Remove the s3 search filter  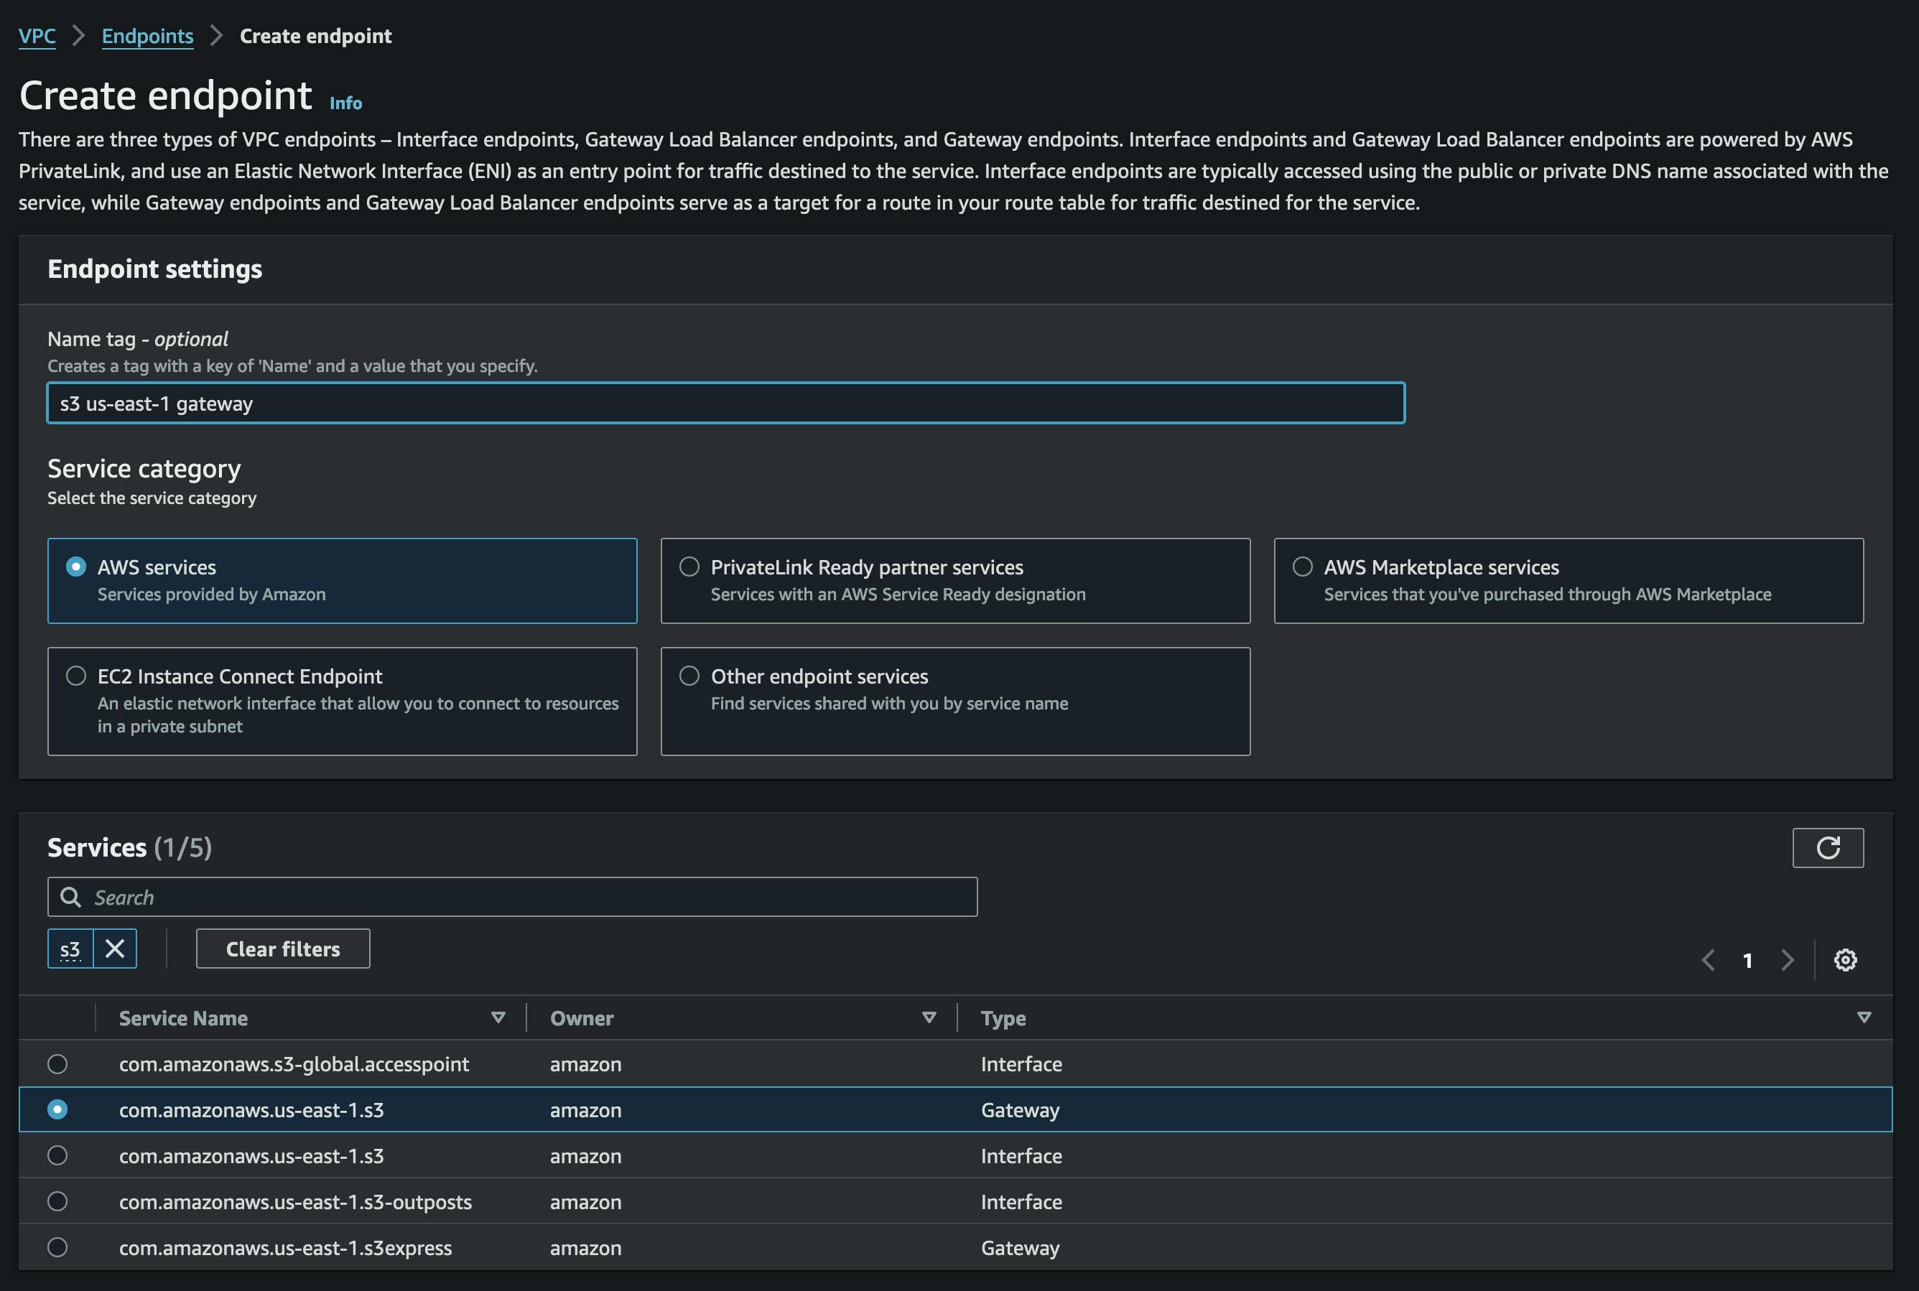coord(116,948)
